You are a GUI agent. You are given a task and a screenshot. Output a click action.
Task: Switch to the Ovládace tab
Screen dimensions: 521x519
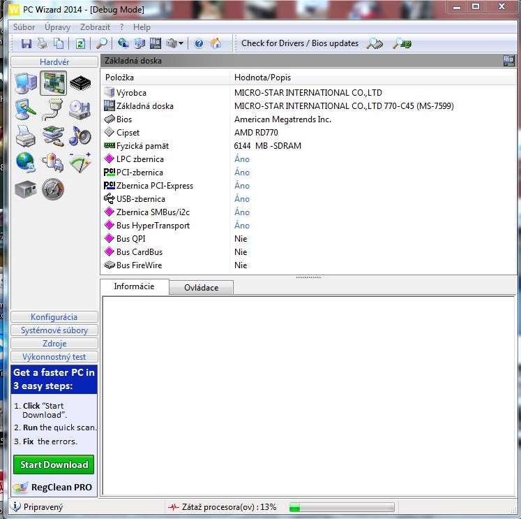click(202, 288)
